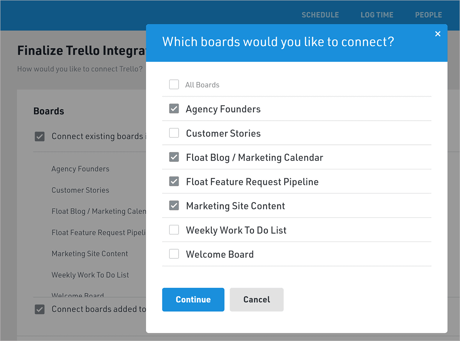The height and width of the screenshot is (341, 460).
Task: Toggle Connect boards added checkbox at bottom
Action: coord(39,309)
